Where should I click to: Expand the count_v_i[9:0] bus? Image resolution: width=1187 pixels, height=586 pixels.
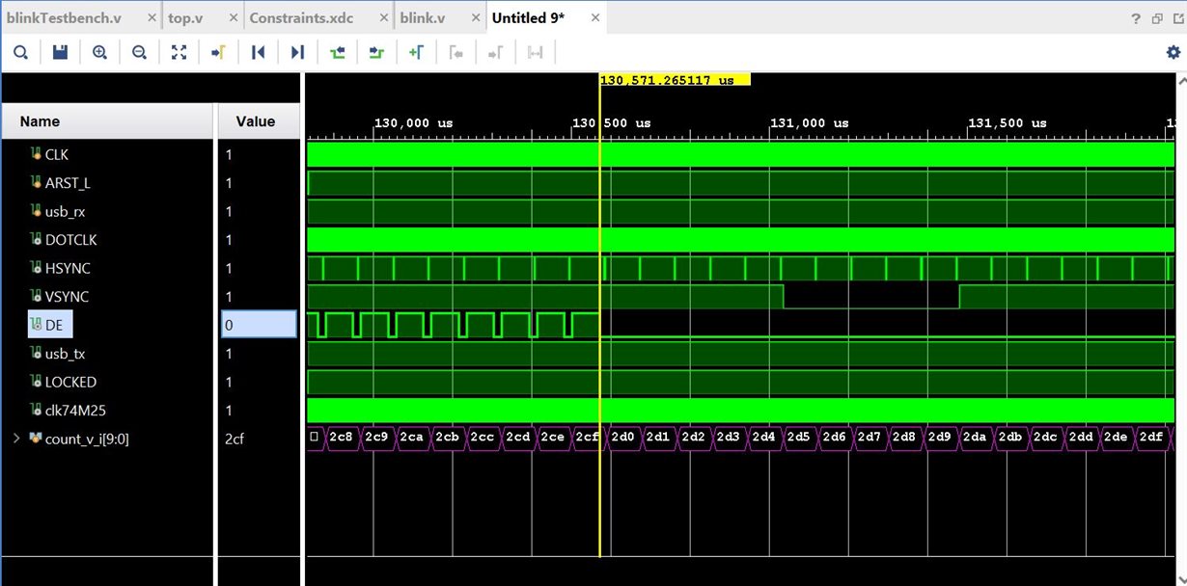tap(15, 439)
